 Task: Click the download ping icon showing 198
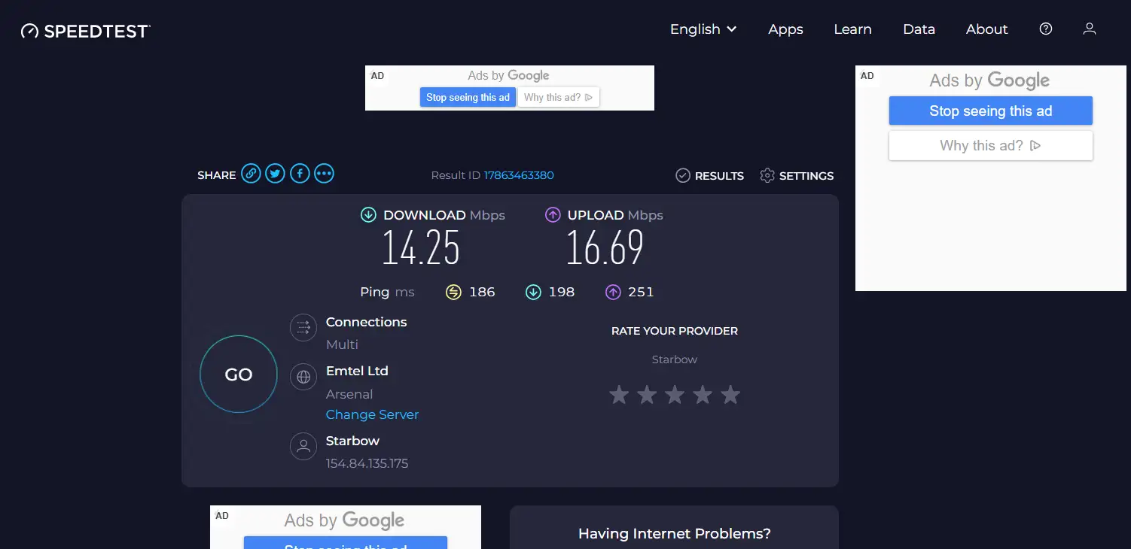533,292
